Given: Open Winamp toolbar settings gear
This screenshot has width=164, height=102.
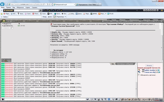Looking at the screenshot, I should tap(162, 10).
